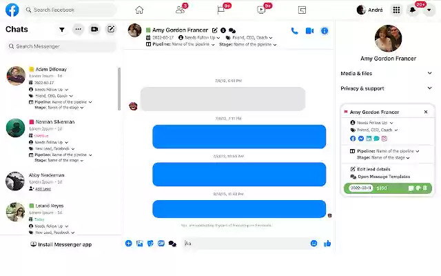Viewport: 441px width, 276px height.
Task: Click Edit lead details in the card
Action: (x=371, y=169)
